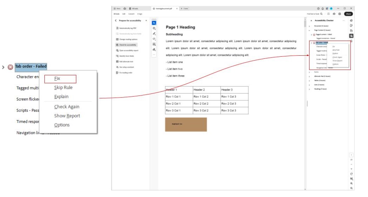This screenshot has width=368, height=197.
Task: Open notifications bell in the title bar
Action: (322, 8)
